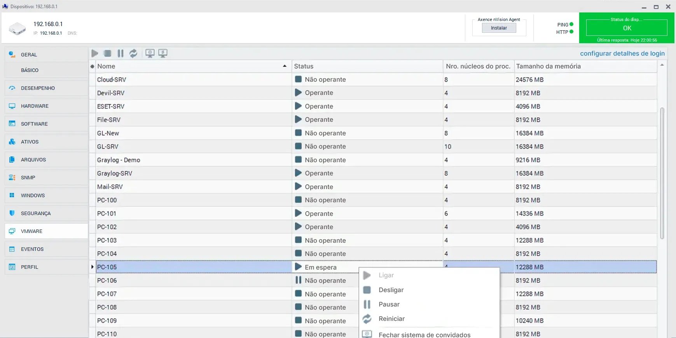The height and width of the screenshot is (338, 676).
Task: Open the EVENTOS sidebar icon
Action: 12,249
